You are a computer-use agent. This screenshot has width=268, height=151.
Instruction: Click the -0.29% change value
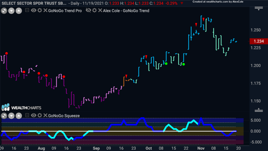point(171,3)
